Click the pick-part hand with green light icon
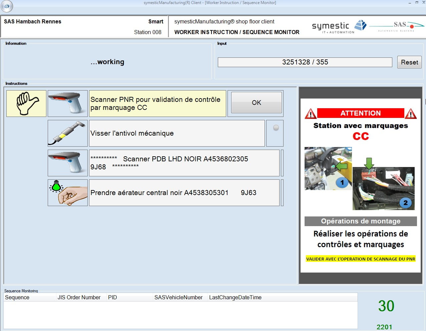The image size is (426, 331). point(68,193)
